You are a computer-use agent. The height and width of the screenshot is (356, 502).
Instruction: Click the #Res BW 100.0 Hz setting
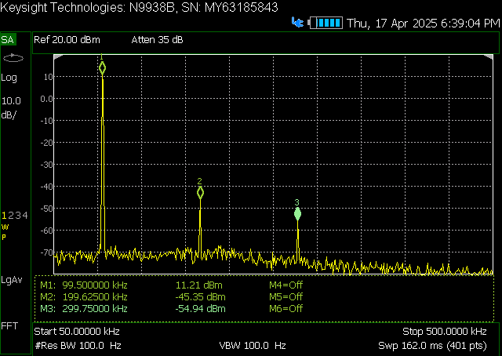click(x=78, y=346)
